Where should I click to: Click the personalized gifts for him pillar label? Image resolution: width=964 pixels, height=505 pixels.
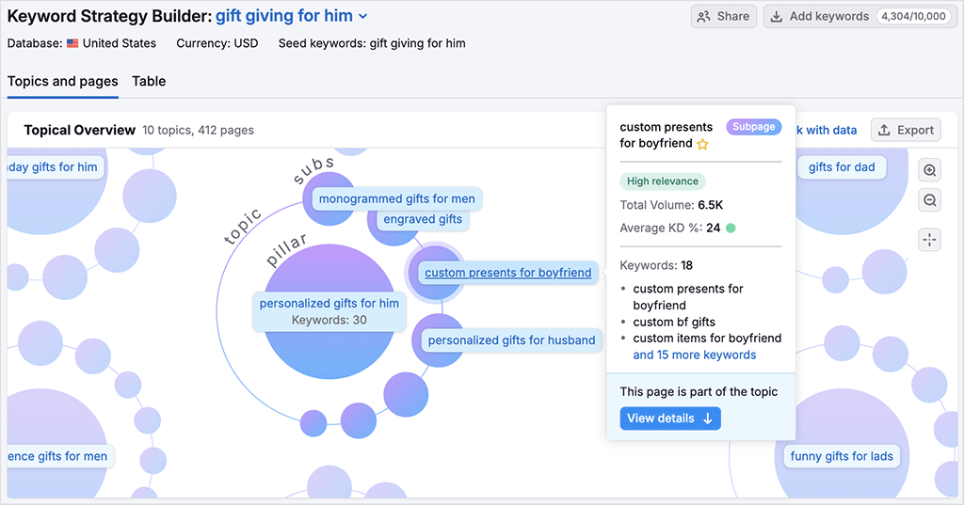329,311
